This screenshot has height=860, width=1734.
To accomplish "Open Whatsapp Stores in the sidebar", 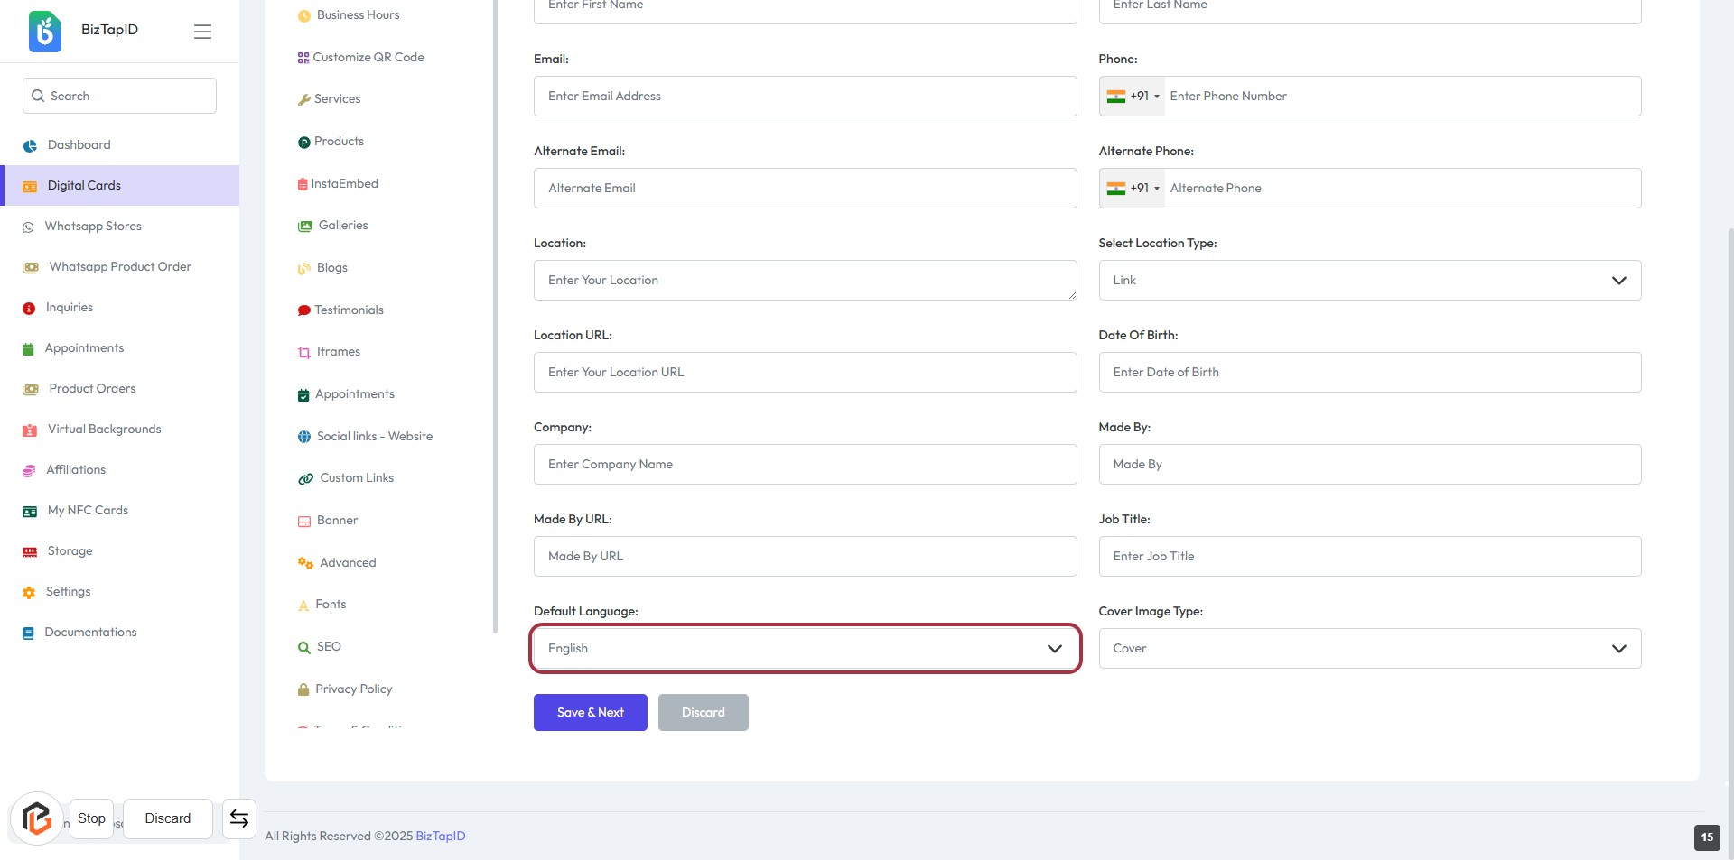I will pyautogui.click(x=93, y=227).
